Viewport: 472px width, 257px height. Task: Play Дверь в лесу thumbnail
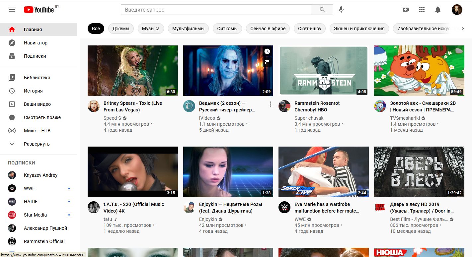(x=419, y=172)
